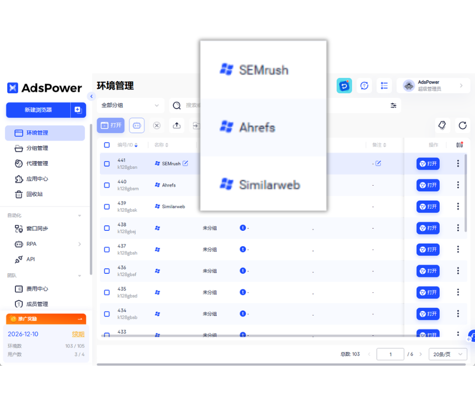The height and width of the screenshot is (399, 475).
Task: Open the filter settings sliders icon
Action: (393, 106)
